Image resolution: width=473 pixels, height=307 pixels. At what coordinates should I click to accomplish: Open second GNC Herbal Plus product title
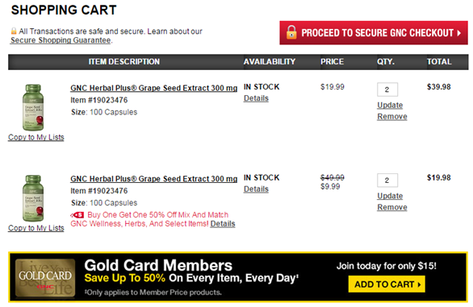point(154,179)
